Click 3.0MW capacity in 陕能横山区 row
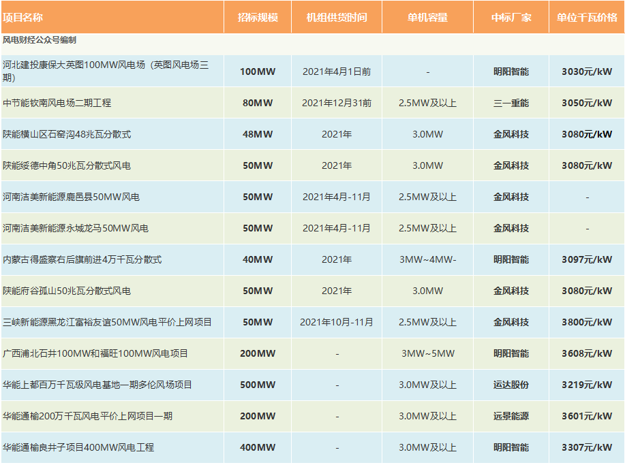The width and height of the screenshot is (625, 465). tap(428, 134)
